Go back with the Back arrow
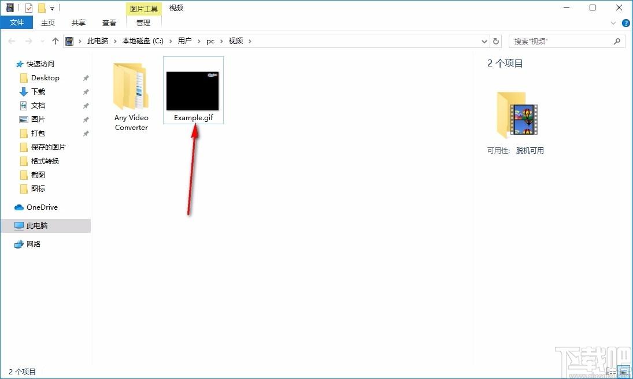Viewport: 633px width, 379px height. click(12, 41)
